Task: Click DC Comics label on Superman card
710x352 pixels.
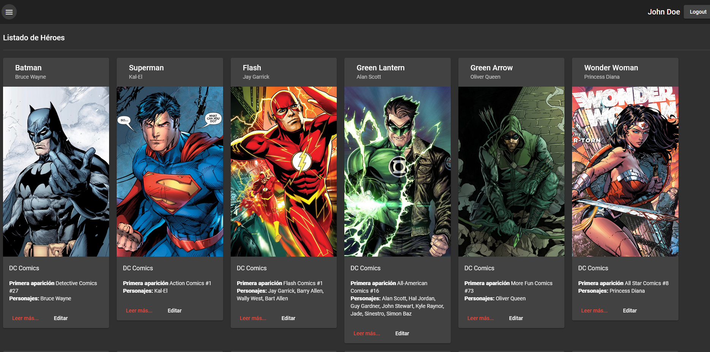Action: [138, 268]
